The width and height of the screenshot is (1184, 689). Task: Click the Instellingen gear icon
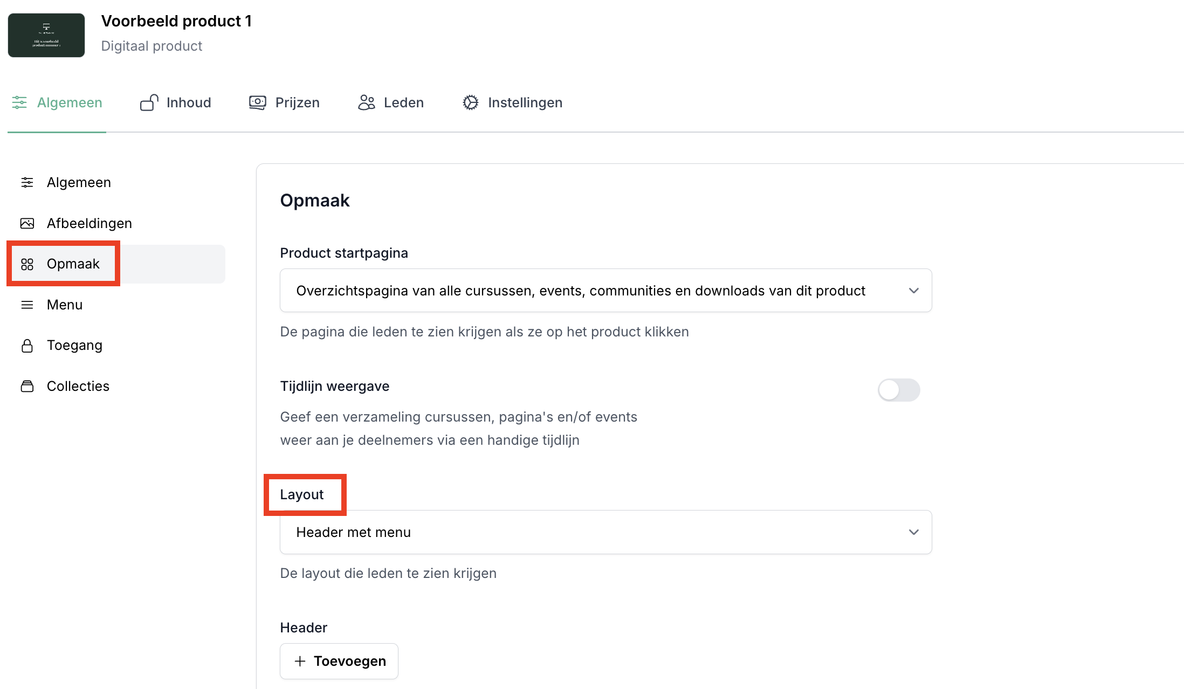(x=470, y=102)
